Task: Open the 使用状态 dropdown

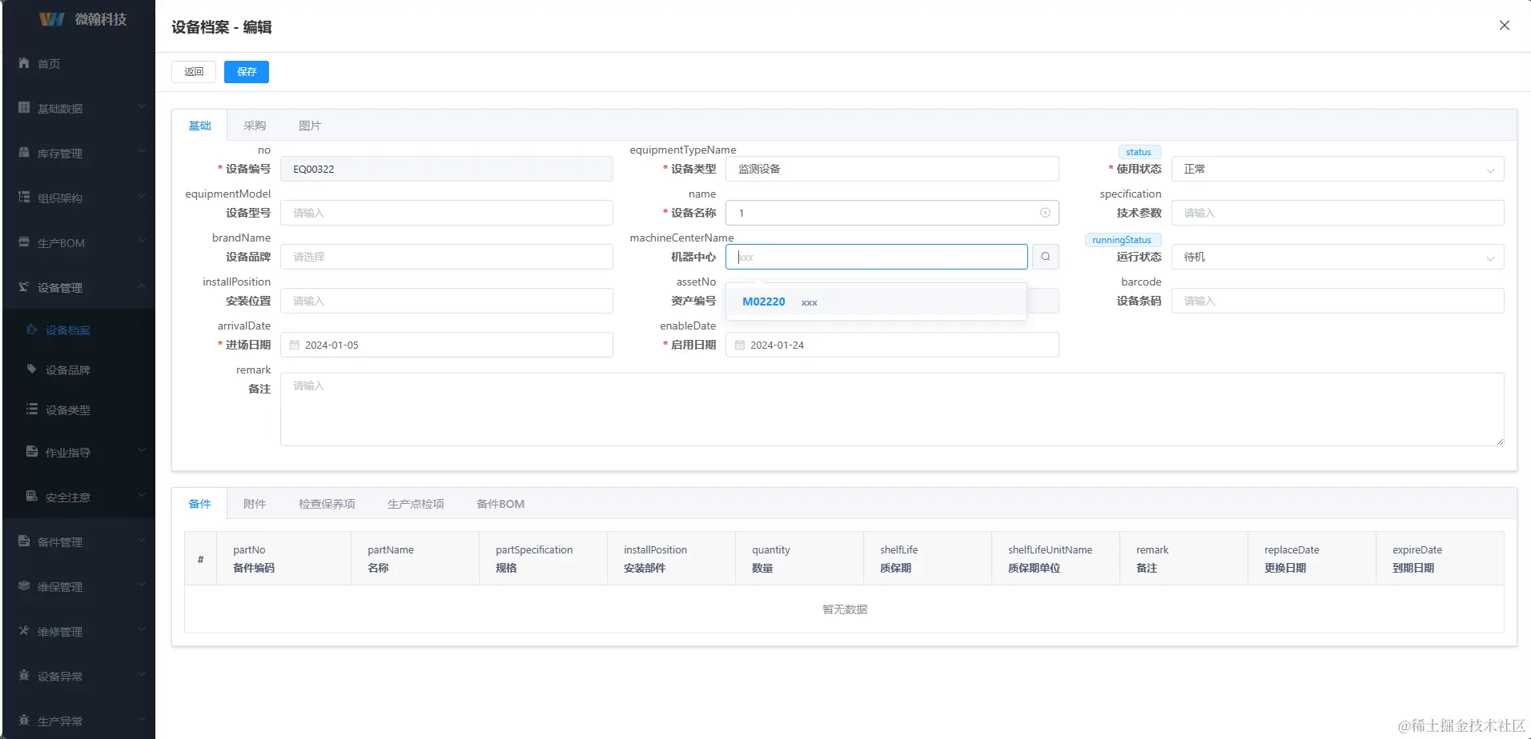Action: point(1337,169)
